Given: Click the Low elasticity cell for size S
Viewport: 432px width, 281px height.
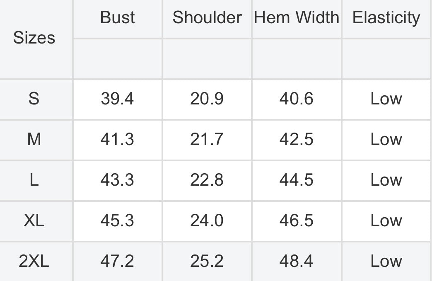Looking at the screenshot, I should (x=386, y=99).
